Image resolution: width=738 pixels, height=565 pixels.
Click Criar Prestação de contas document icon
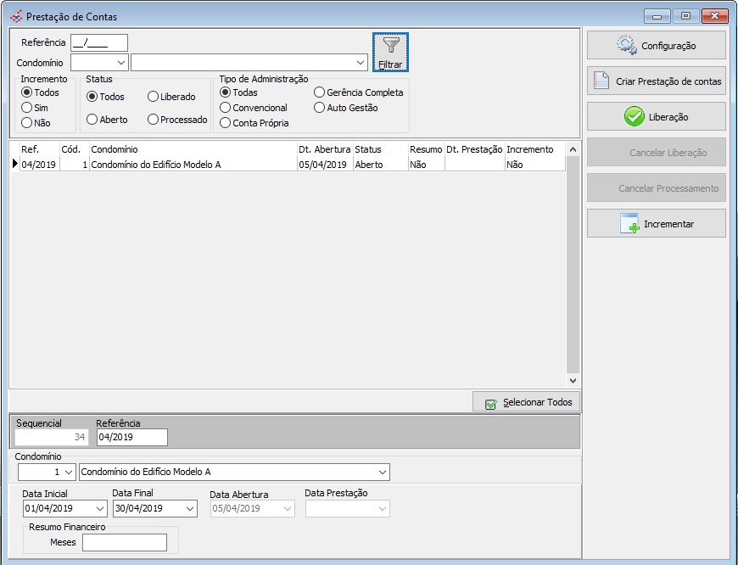(x=601, y=81)
